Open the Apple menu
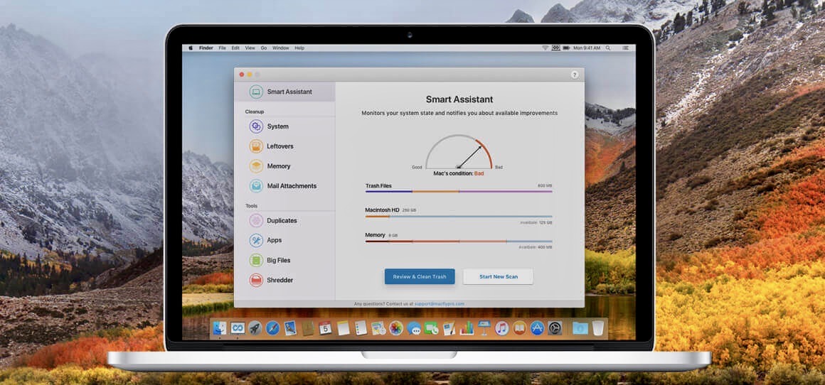This screenshot has width=825, height=385. pyautogui.click(x=191, y=48)
